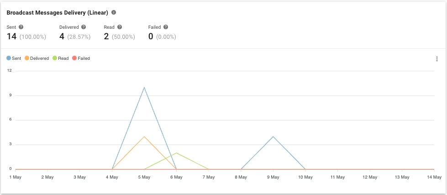This screenshot has width=447, height=195.
Task: Click the blue Sent legend color dot
Action: coord(9,58)
